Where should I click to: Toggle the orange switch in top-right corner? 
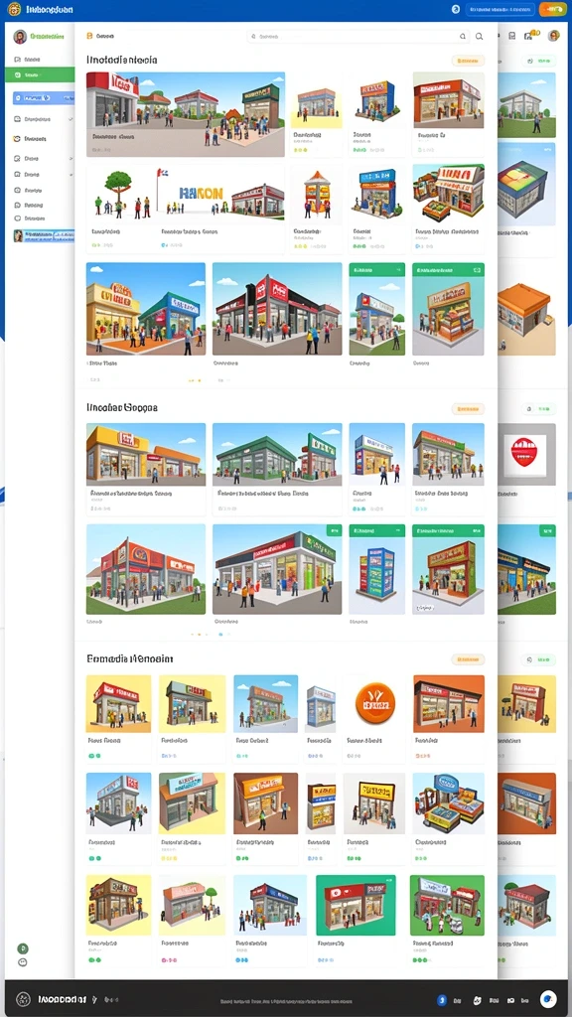(552, 10)
